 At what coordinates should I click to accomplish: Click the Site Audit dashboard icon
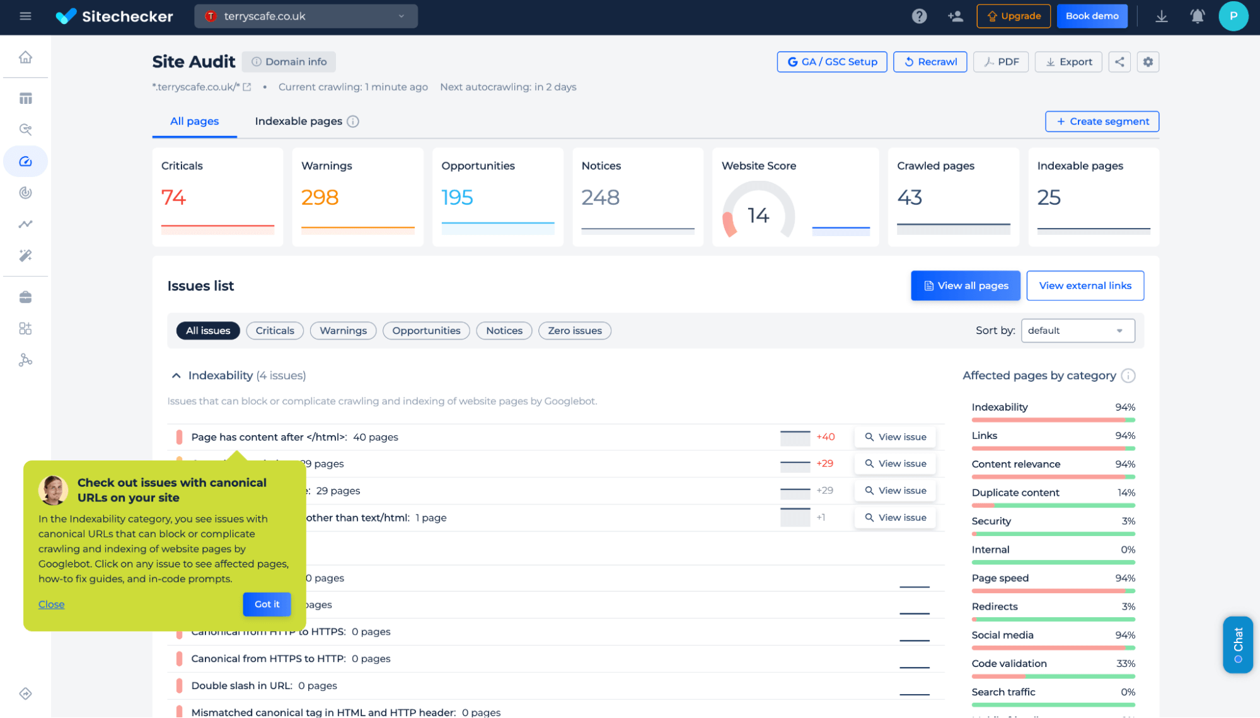pos(26,161)
